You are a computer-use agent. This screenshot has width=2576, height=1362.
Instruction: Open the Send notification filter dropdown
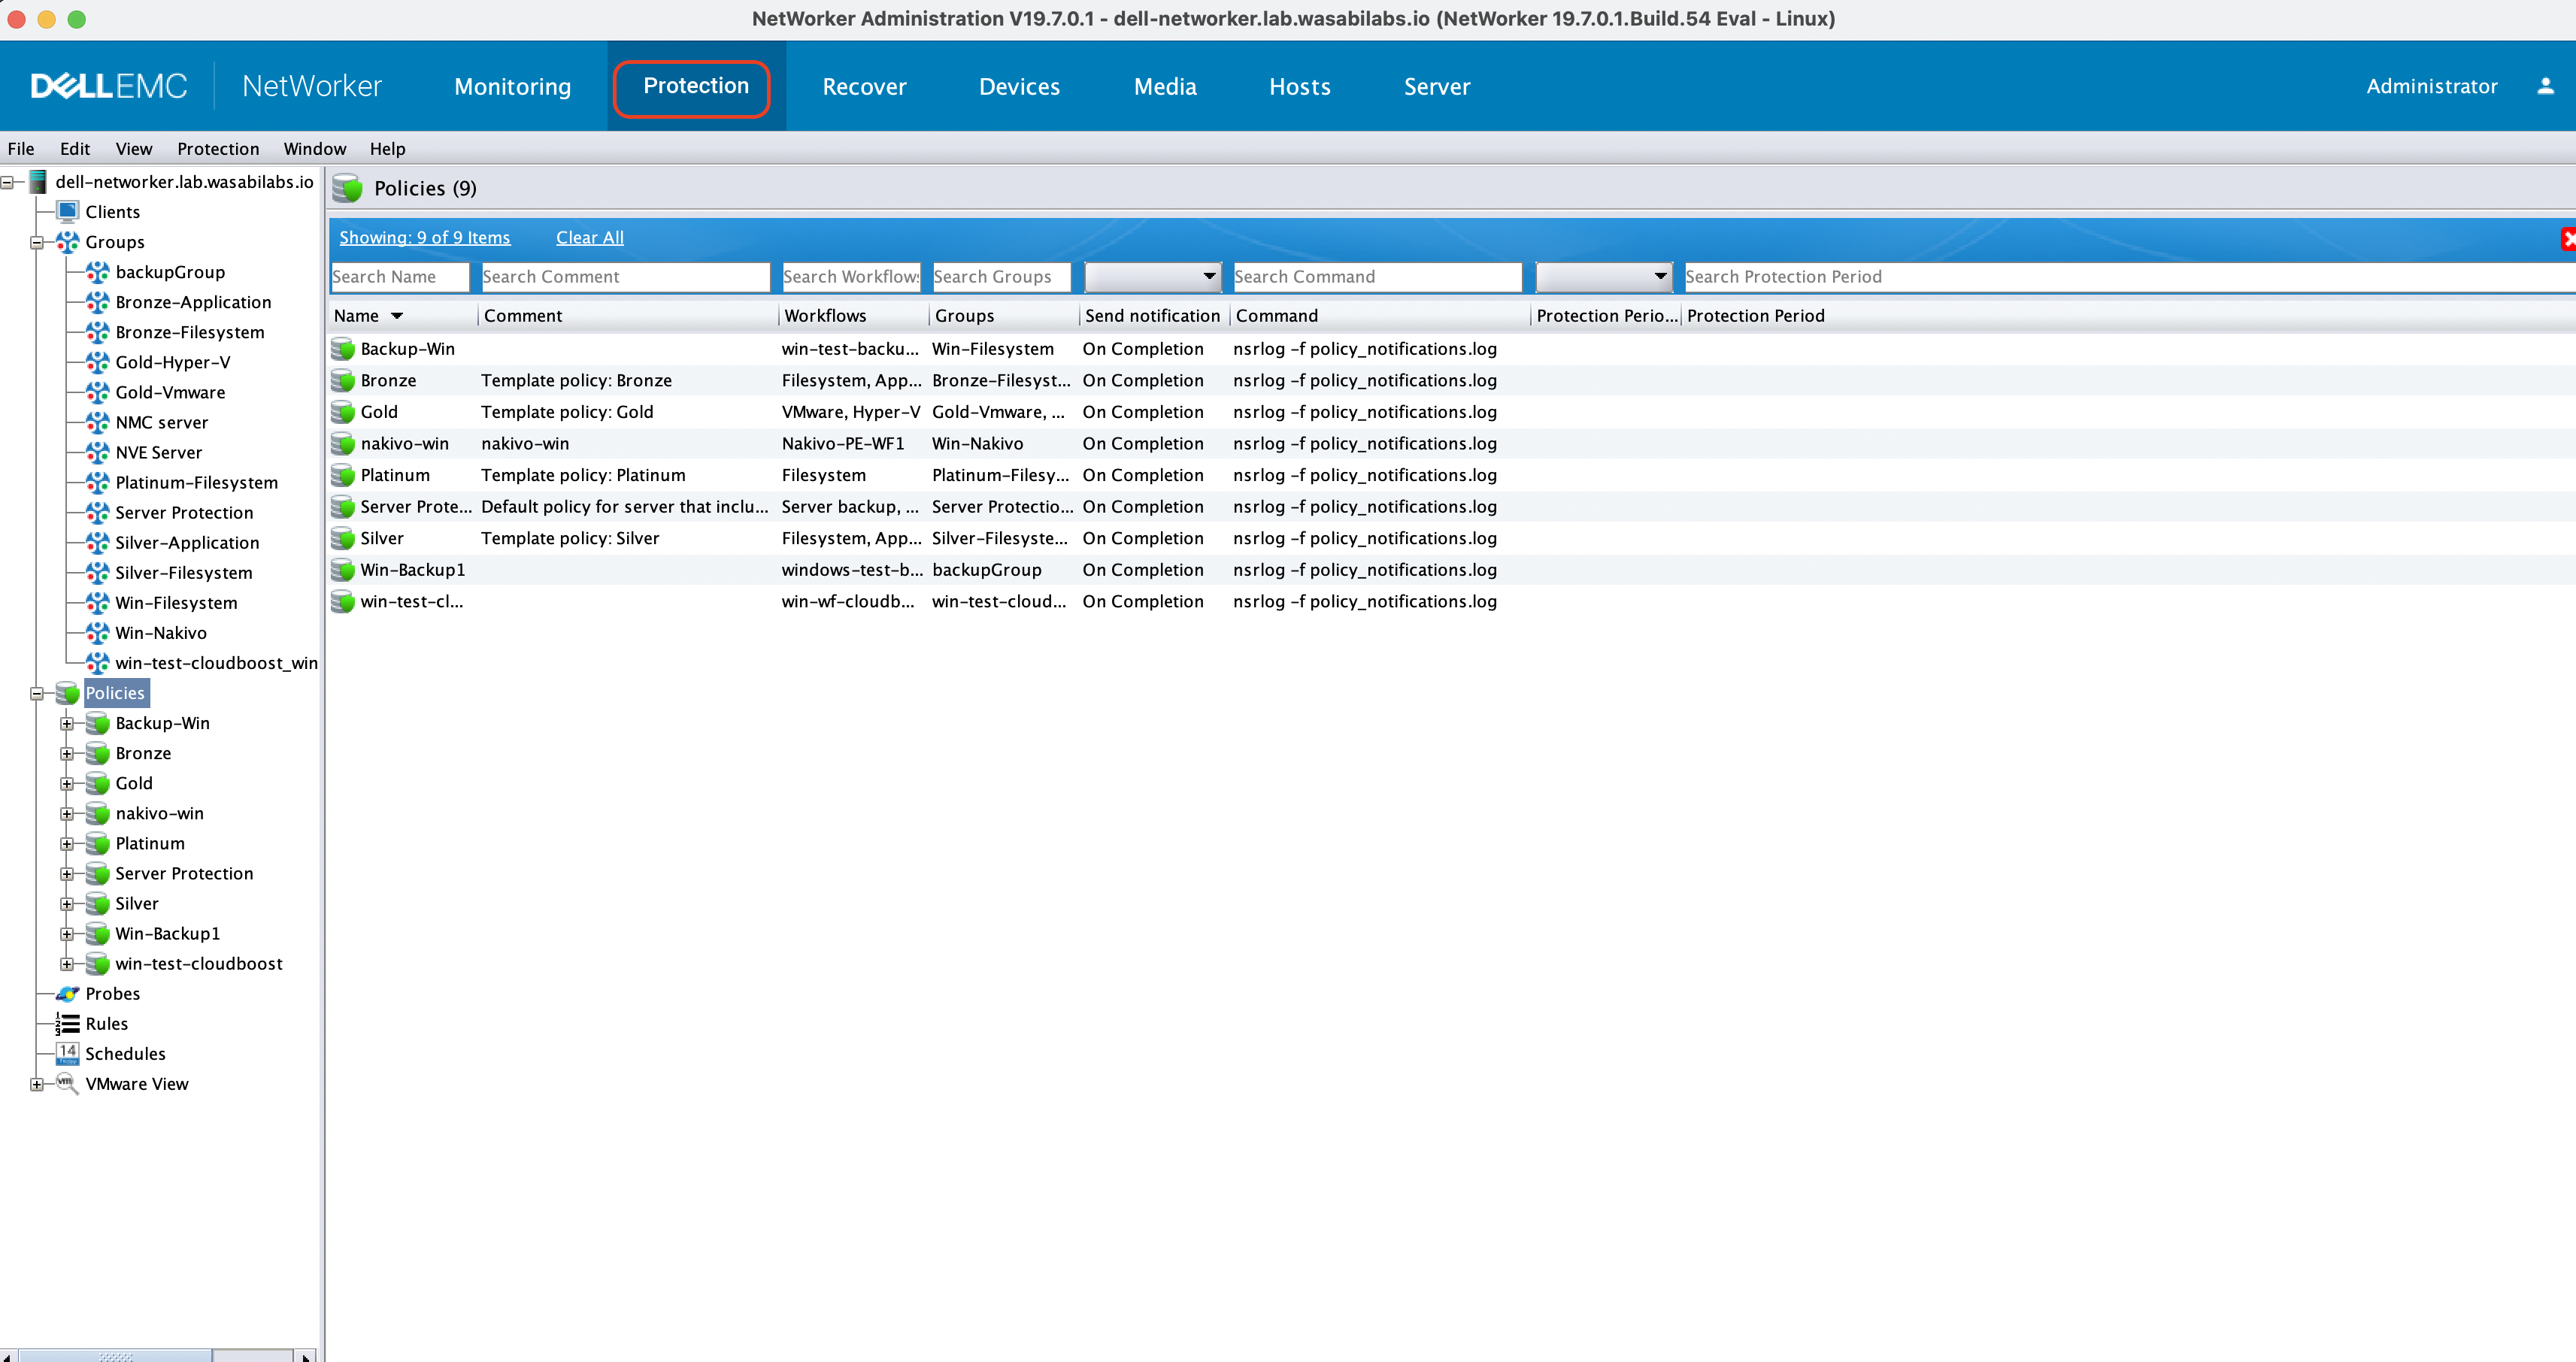pyautogui.click(x=1153, y=276)
